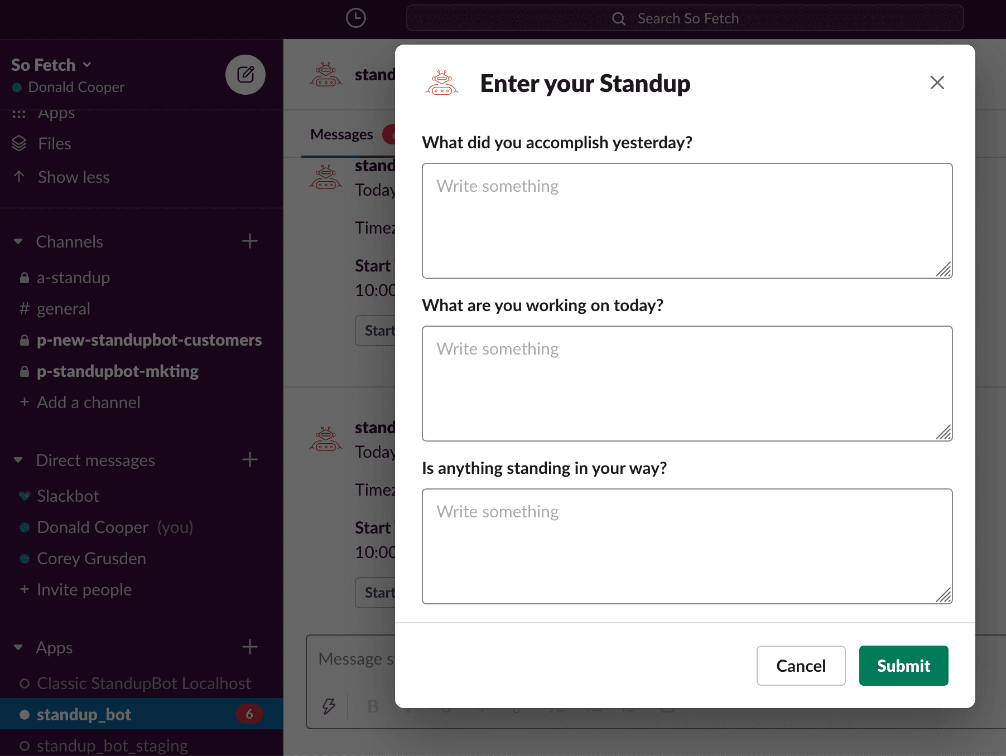
Task: Click the 'accomplish yesterday' text field
Action: (x=687, y=221)
